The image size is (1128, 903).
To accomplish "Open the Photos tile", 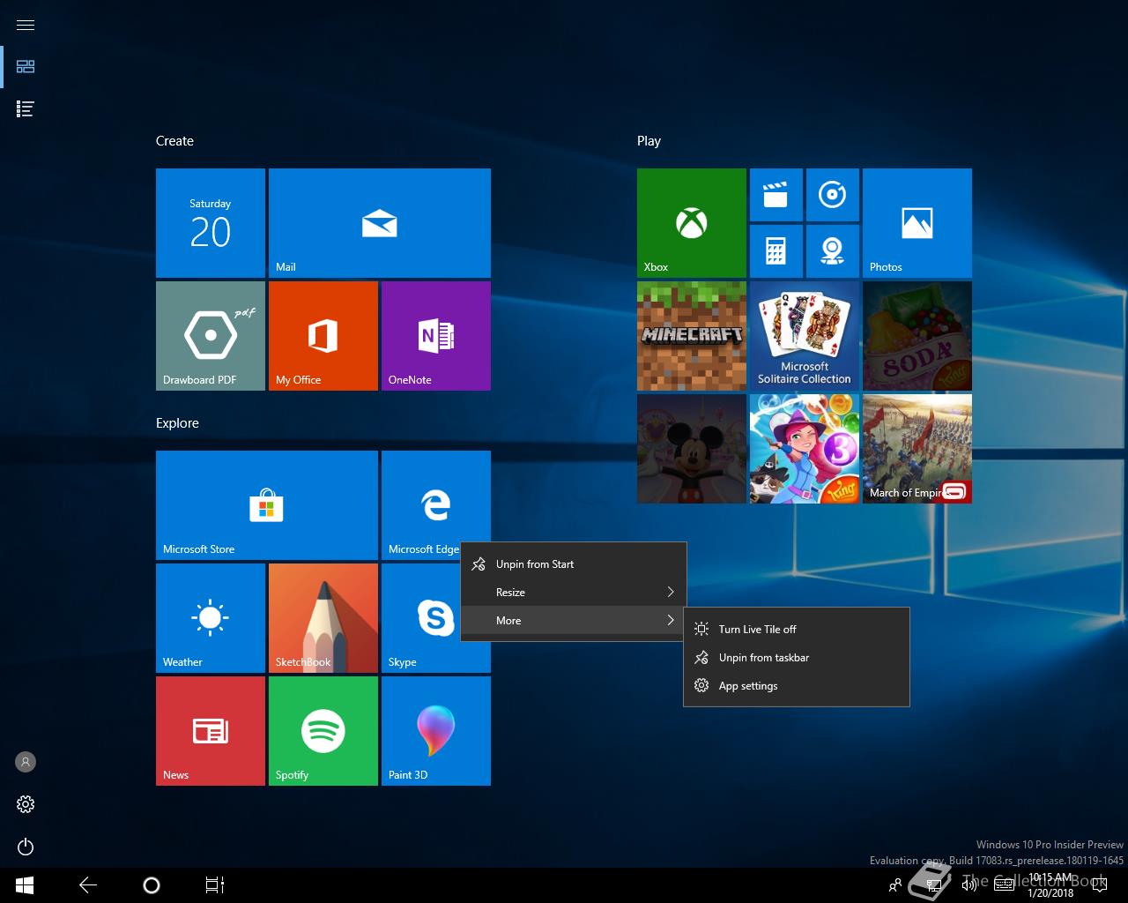I will coord(917,223).
